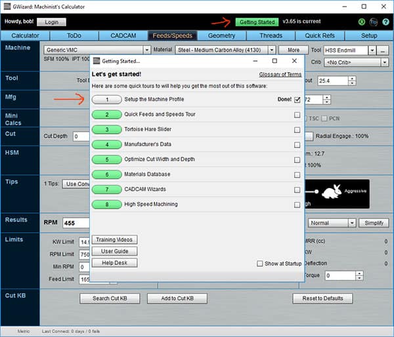Screen dimensions: 394x337
Task: Start tour 2 Quick Feeds and Speeds
Action: 107,115
